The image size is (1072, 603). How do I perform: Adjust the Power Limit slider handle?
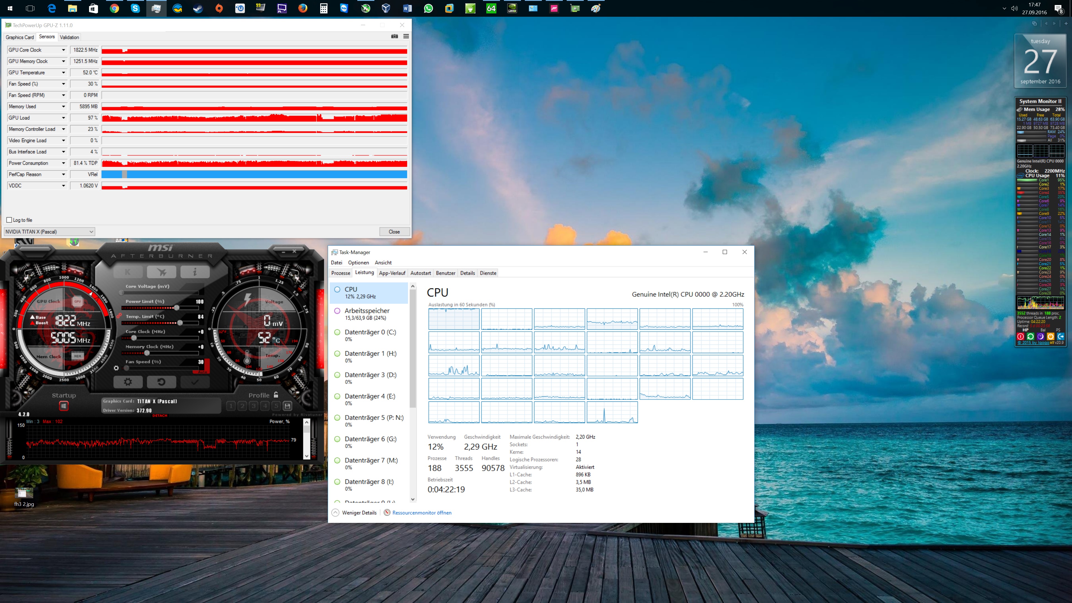(176, 308)
